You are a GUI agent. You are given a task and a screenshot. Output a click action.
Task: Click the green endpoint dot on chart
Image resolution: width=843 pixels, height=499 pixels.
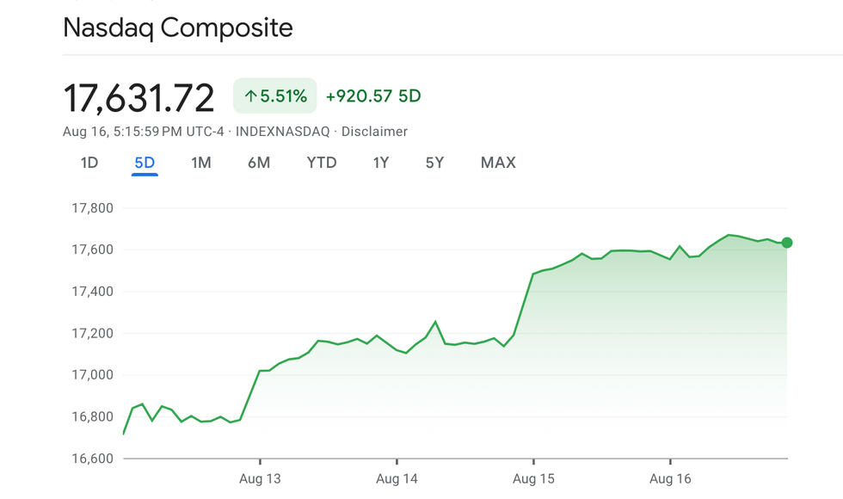tap(786, 243)
